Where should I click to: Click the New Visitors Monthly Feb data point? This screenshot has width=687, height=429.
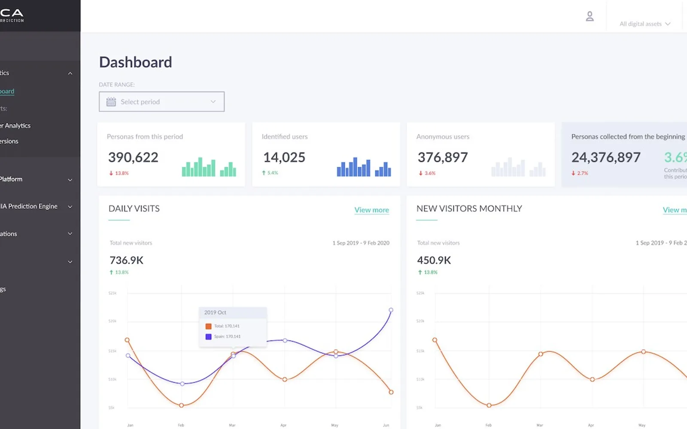tap(489, 405)
